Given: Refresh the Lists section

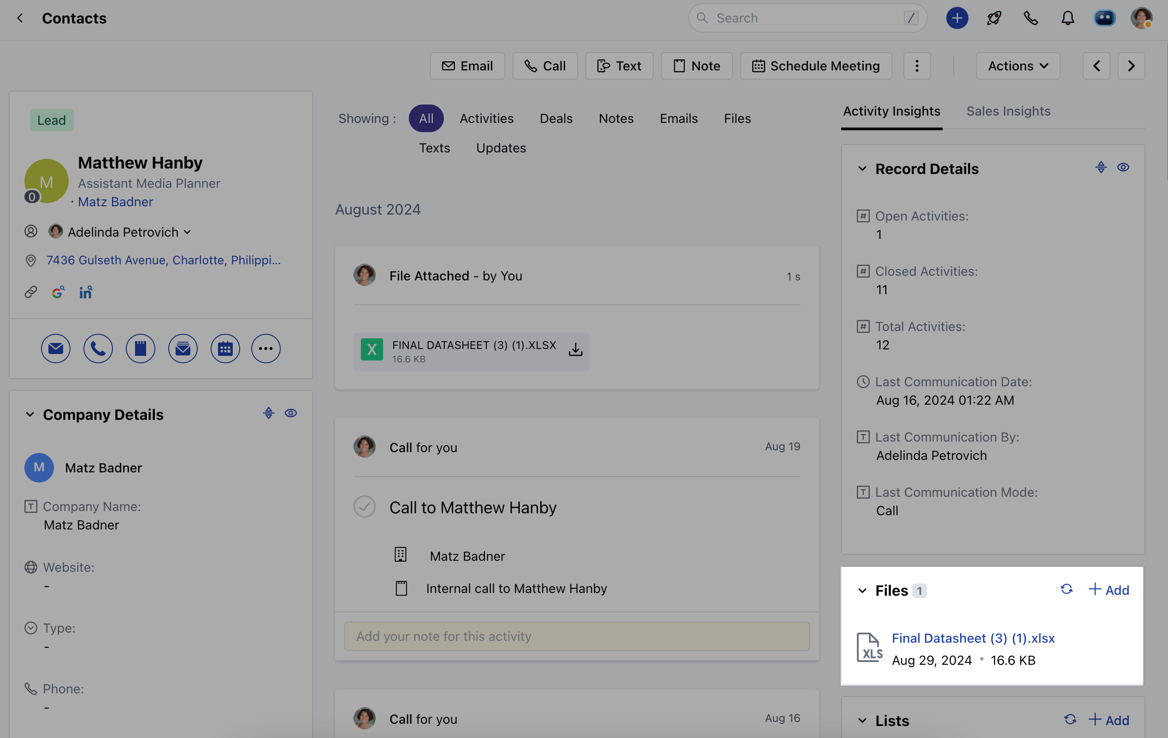Looking at the screenshot, I should click(x=1070, y=720).
